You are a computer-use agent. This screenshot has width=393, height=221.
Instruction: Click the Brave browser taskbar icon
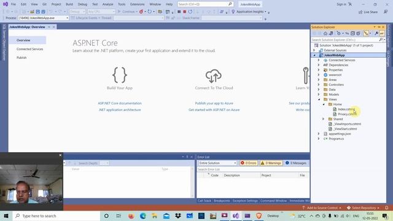tap(259, 215)
